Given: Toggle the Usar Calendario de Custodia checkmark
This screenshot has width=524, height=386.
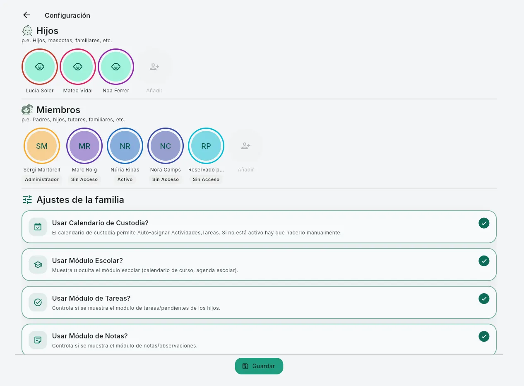Looking at the screenshot, I should [484, 223].
